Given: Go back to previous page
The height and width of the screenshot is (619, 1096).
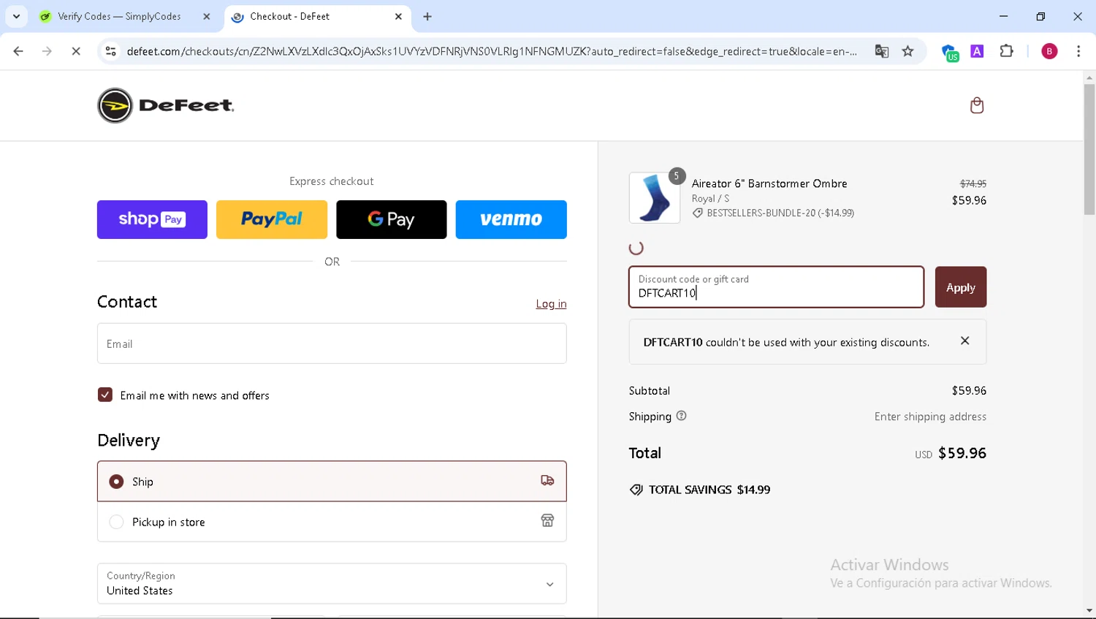Looking at the screenshot, I should coord(18,51).
